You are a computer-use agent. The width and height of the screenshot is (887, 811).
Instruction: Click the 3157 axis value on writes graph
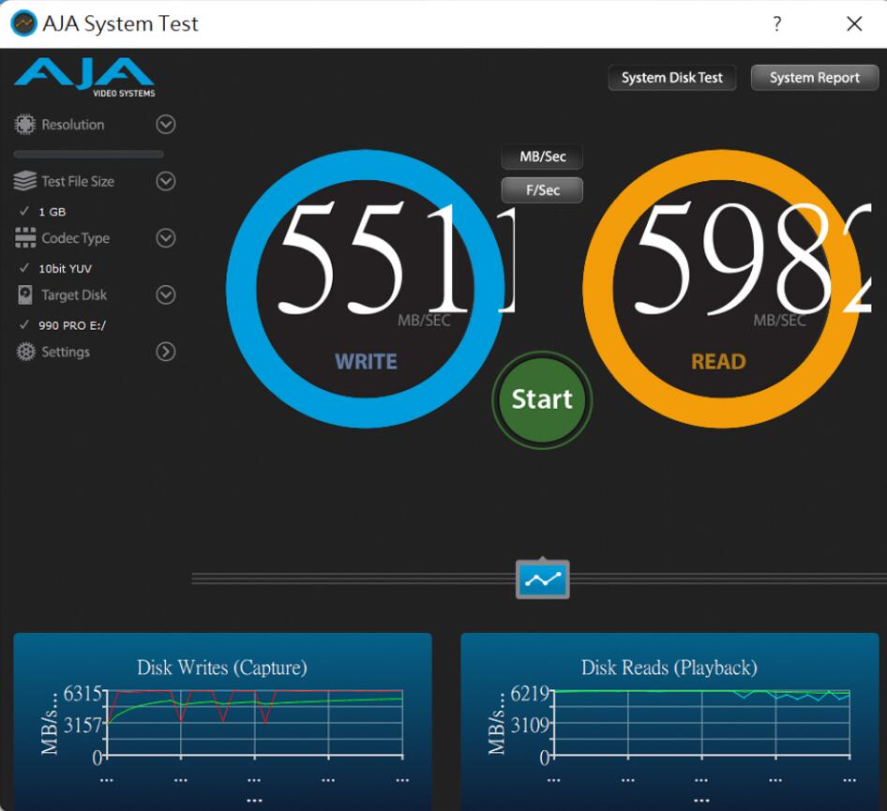tap(82, 725)
